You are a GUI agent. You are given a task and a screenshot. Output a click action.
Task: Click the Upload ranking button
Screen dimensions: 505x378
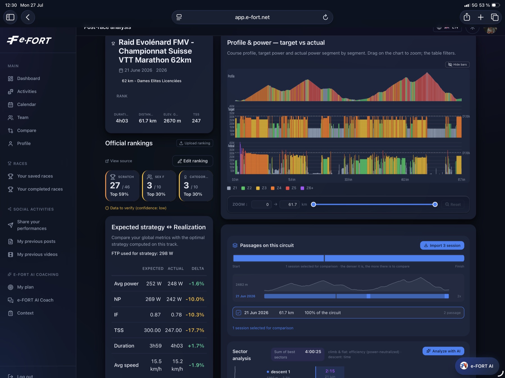pos(195,143)
